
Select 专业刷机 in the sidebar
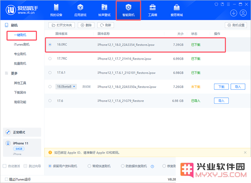click(20, 54)
